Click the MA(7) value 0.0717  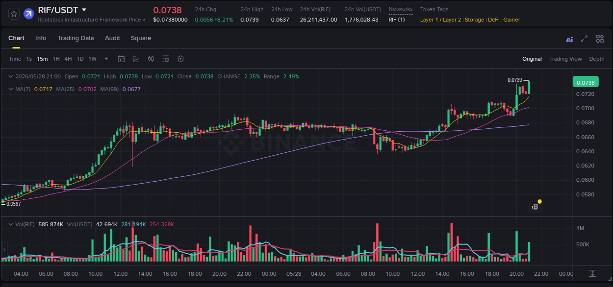click(43, 89)
